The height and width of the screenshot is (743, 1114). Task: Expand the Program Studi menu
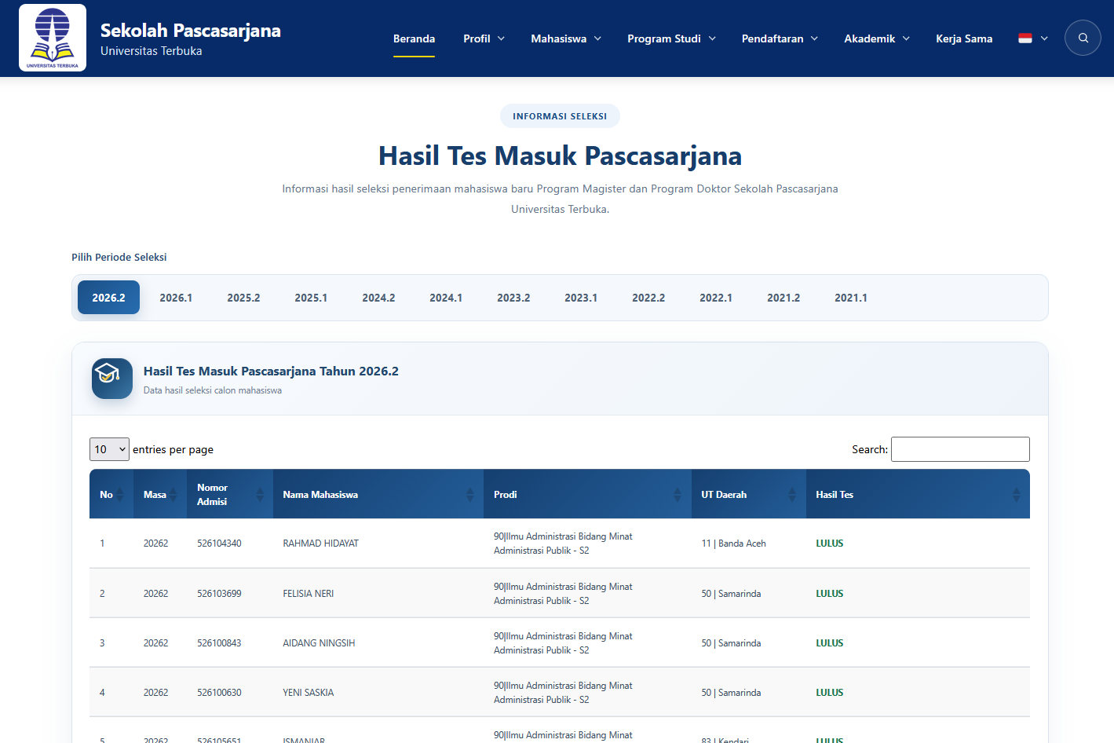[x=672, y=38]
